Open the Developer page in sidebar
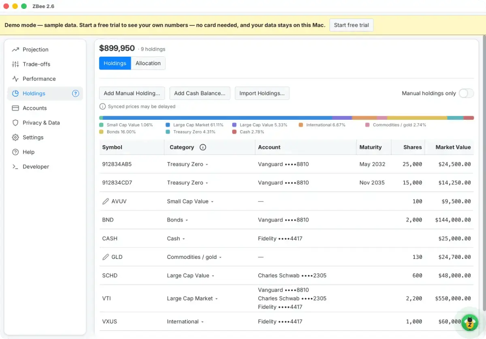Image resolution: width=486 pixels, height=339 pixels. (x=45, y=167)
